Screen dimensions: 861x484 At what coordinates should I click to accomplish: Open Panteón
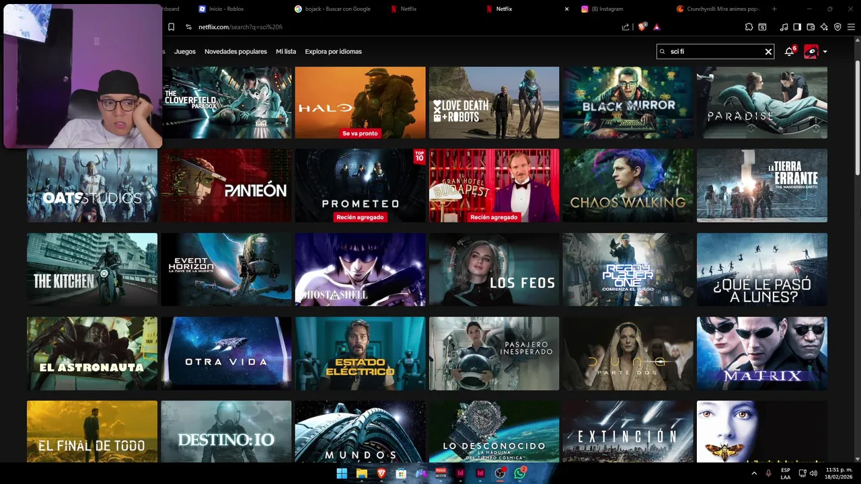coord(227,186)
